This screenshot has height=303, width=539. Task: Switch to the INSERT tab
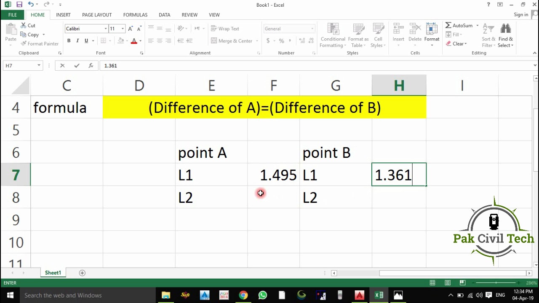[63, 15]
